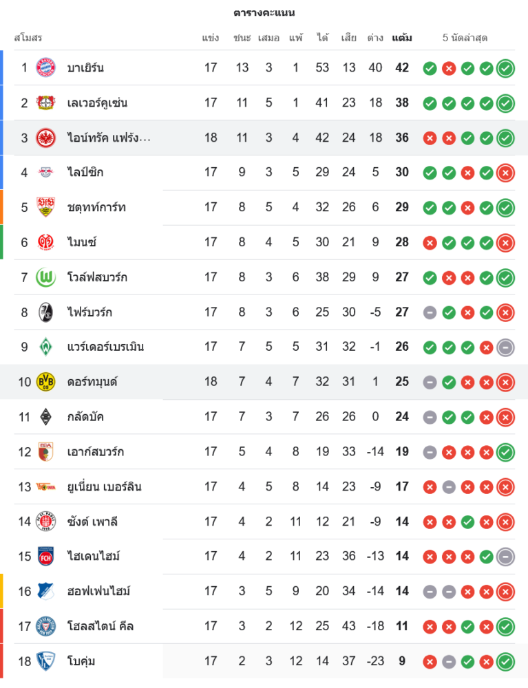Click the Heidenheim FCH crest
The height and width of the screenshot is (688, 528).
pyautogui.click(x=45, y=556)
